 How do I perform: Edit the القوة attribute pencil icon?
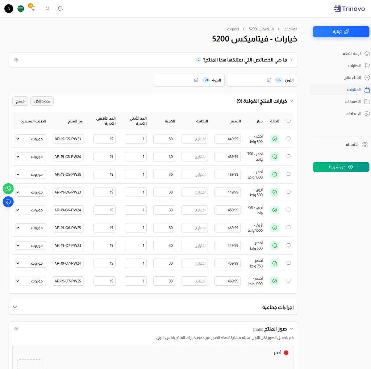tap(196, 80)
